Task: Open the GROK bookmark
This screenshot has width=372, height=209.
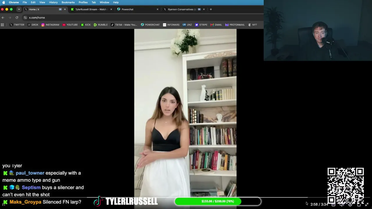Action: tap(33, 25)
